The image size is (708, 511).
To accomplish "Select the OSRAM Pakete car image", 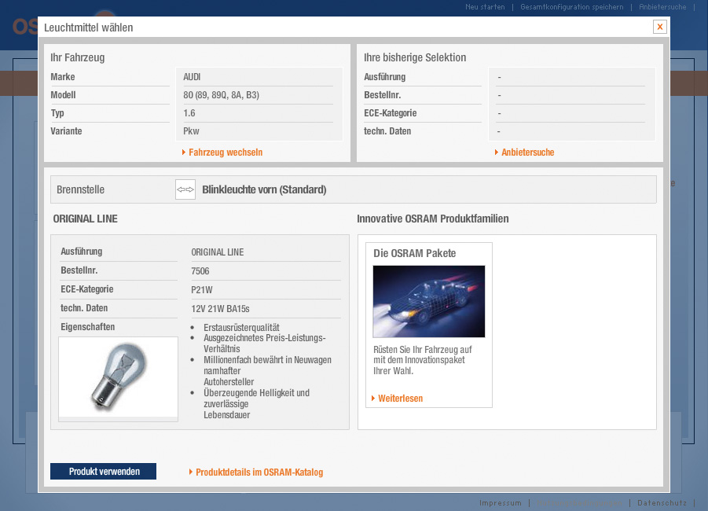I will click(429, 301).
